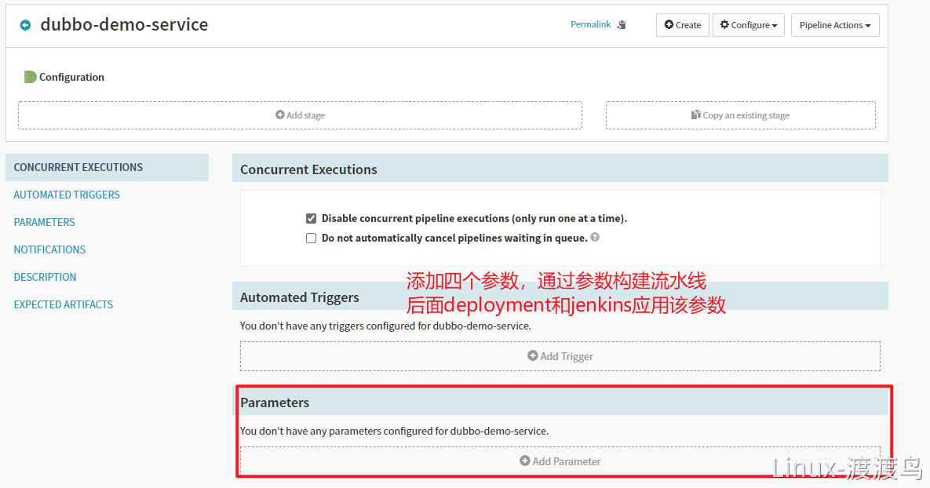Select Description in the sidebar
930x488 pixels.
tap(45, 277)
